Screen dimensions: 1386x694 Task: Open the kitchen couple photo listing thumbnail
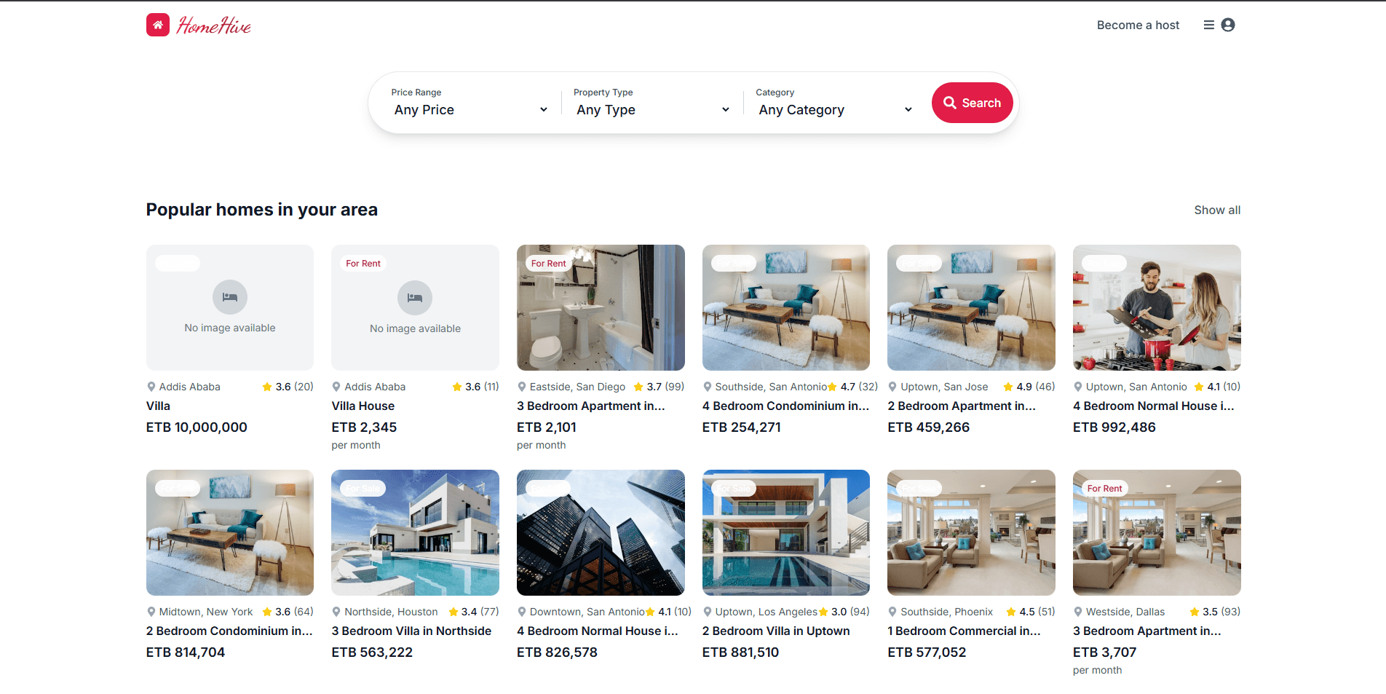tap(1157, 307)
